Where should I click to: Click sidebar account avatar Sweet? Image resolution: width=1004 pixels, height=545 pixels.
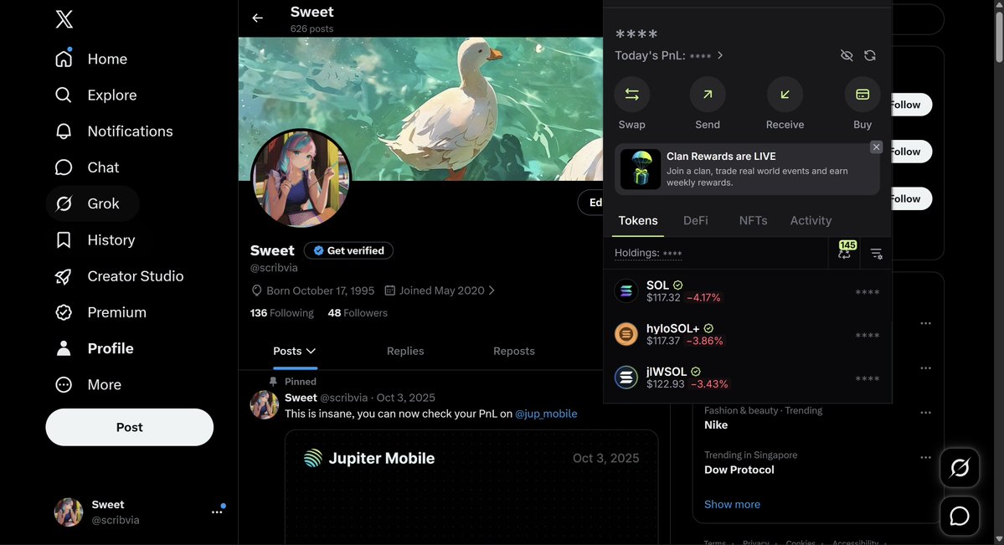69,512
